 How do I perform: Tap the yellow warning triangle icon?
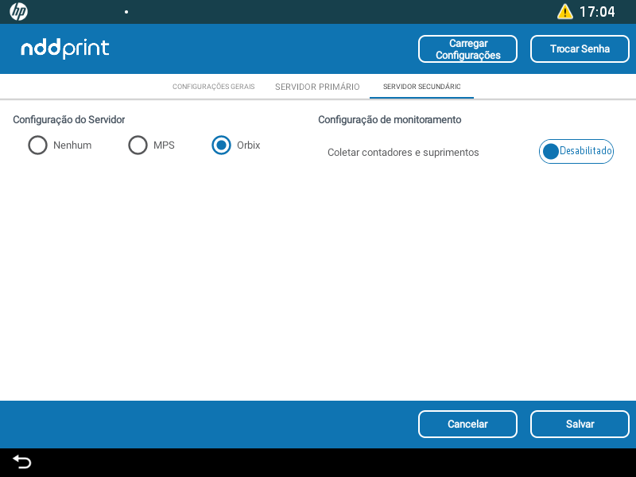pyautogui.click(x=564, y=12)
